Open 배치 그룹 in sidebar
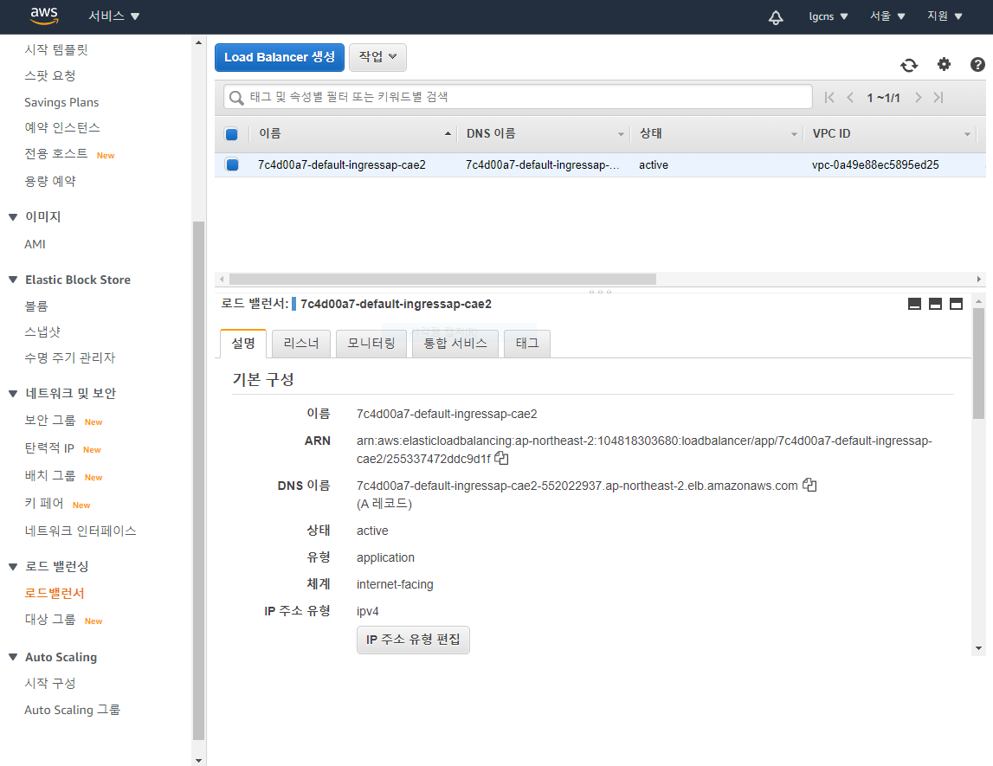 [x=50, y=475]
